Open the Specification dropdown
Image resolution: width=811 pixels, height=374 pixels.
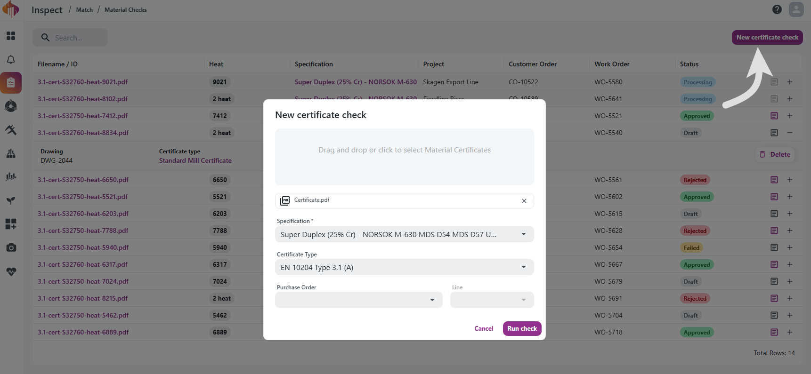[404, 234]
